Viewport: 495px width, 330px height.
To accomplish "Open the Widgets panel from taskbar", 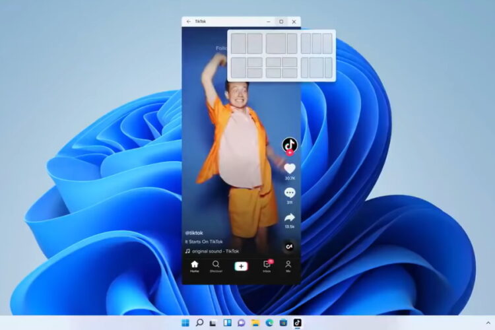I will pos(227,323).
